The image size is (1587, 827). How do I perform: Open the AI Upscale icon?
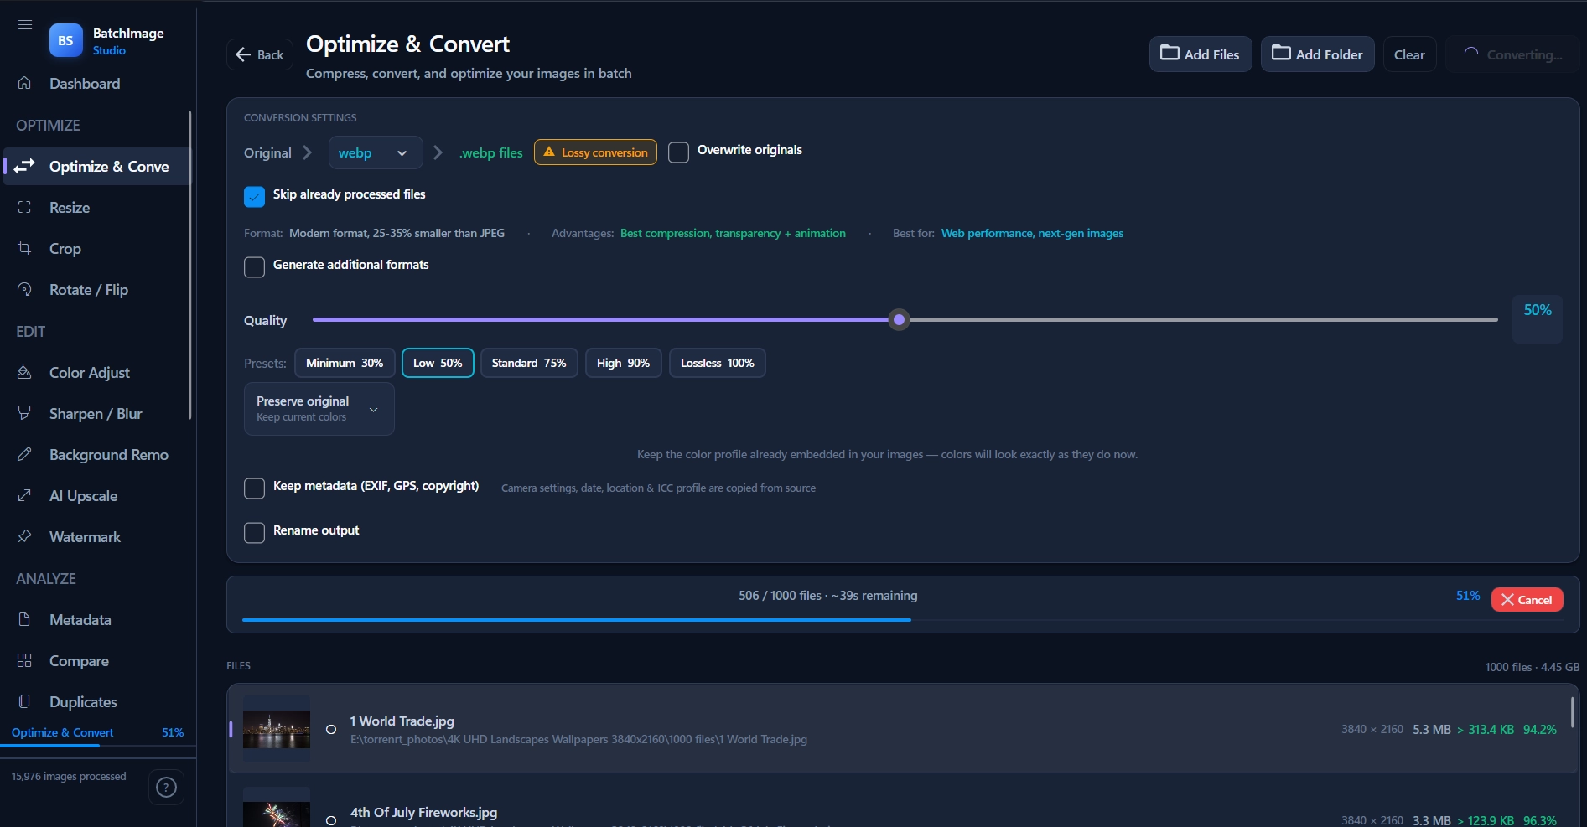[x=24, y=495]
